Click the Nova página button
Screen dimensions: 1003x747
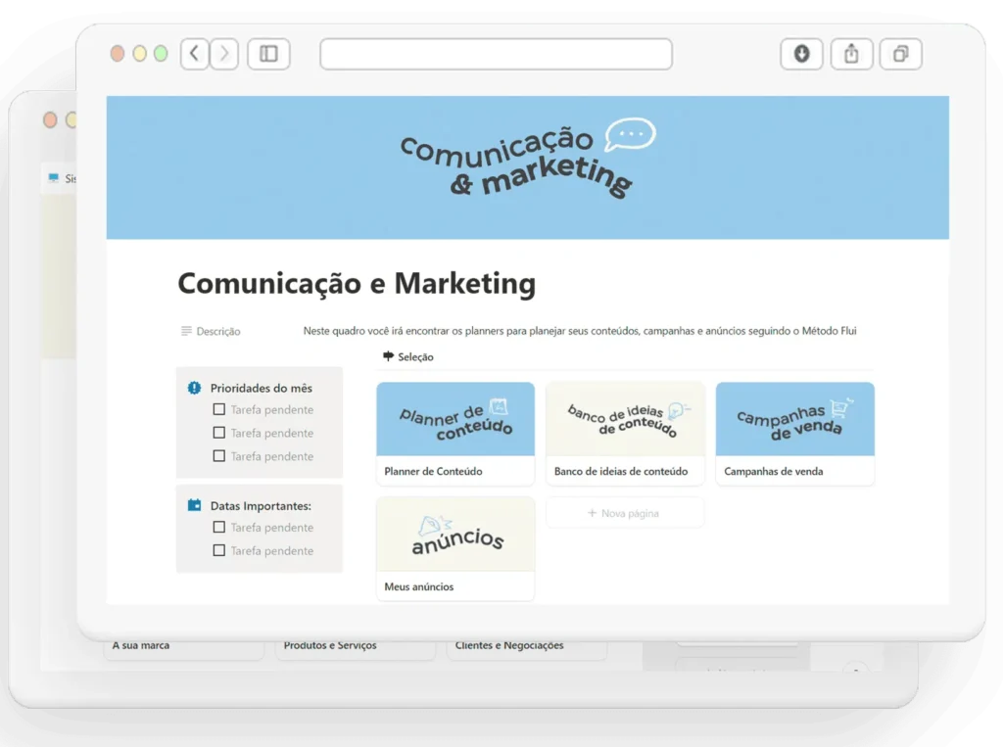[624, 513]
